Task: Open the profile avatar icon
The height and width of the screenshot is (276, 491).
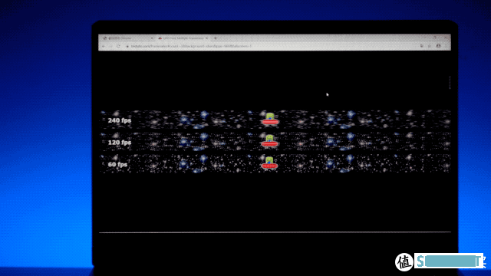Action: click(x=438, y=46)
